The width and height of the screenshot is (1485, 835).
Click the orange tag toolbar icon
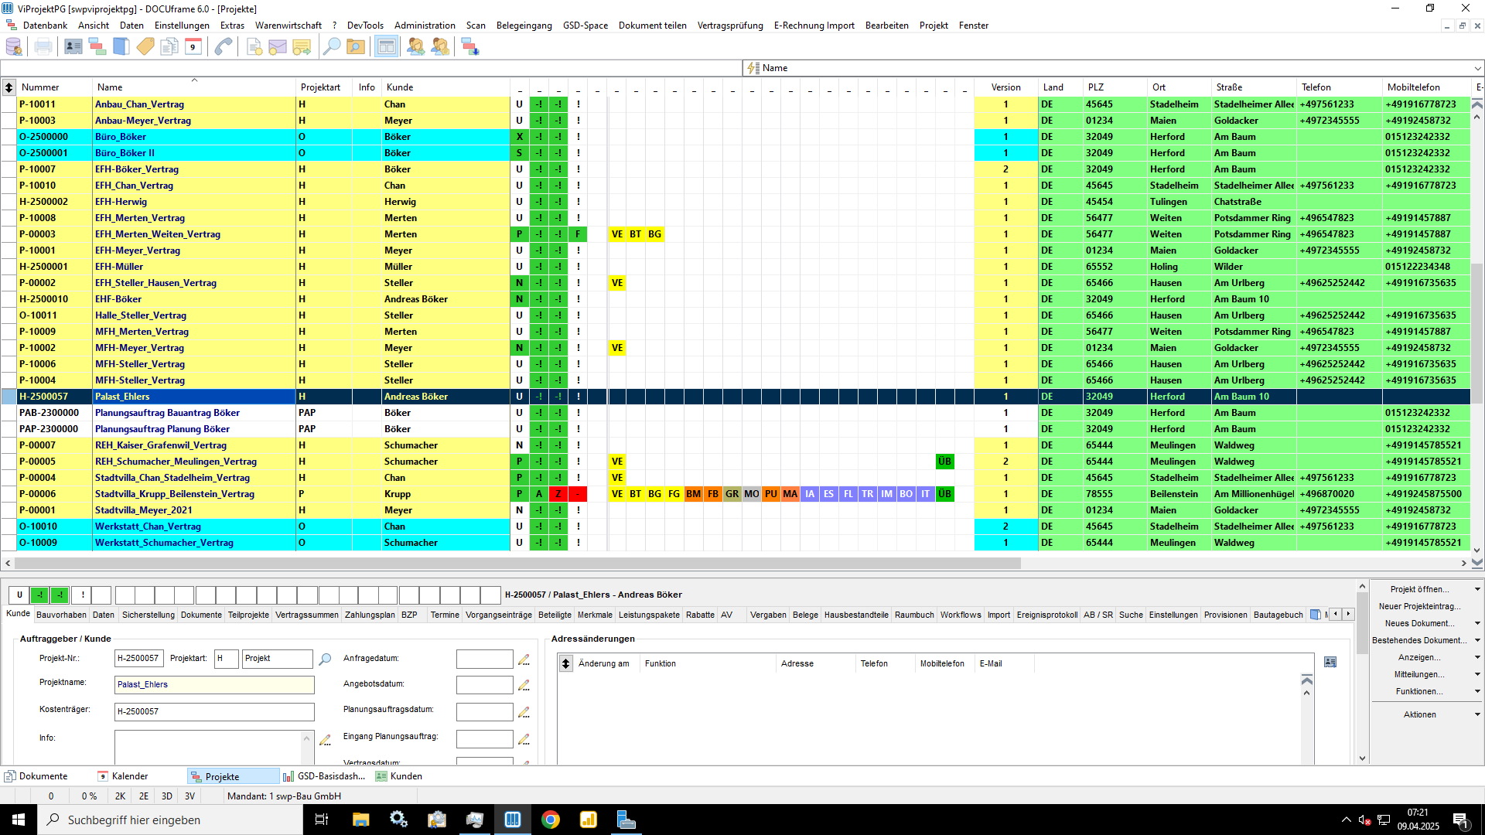click(x=145, y=47)
